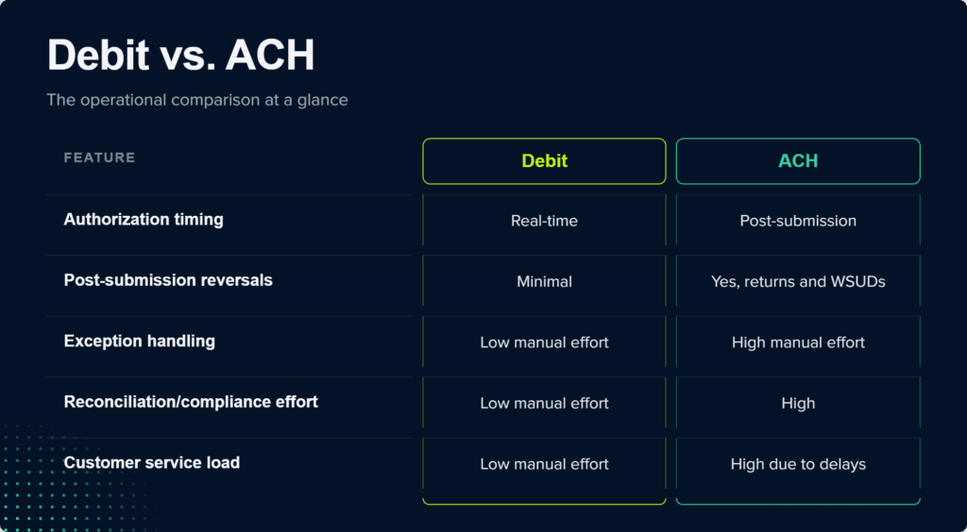
Task: Select the Authorization timing row label
Action: point(144,219)
